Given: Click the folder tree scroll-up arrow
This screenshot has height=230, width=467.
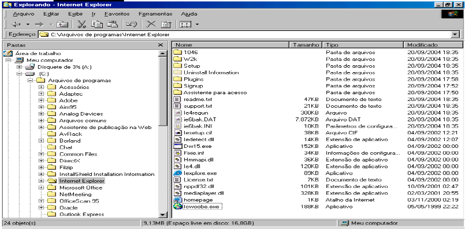Looking at the screenshot, I should 163,54.
